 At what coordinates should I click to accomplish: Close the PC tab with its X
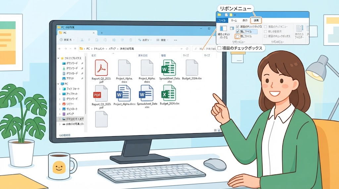tap(94, 33)
